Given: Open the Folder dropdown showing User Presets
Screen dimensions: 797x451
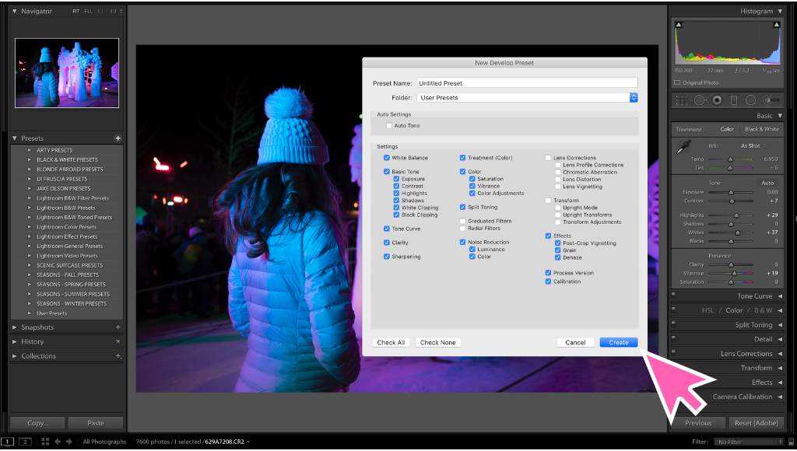Looking at the screenshot, I should point(527,97).
